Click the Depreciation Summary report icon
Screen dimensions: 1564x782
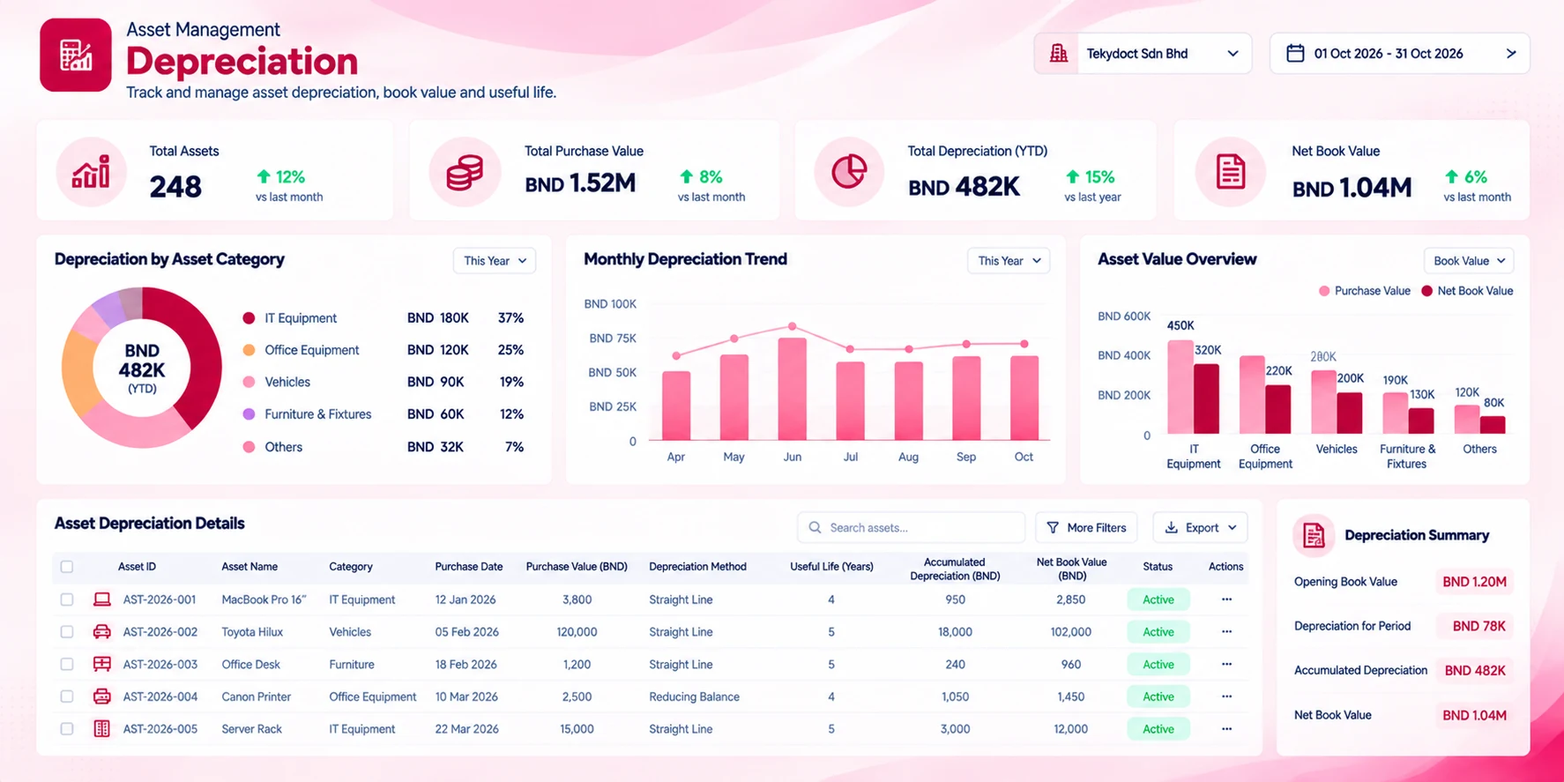click(1314, 535)
